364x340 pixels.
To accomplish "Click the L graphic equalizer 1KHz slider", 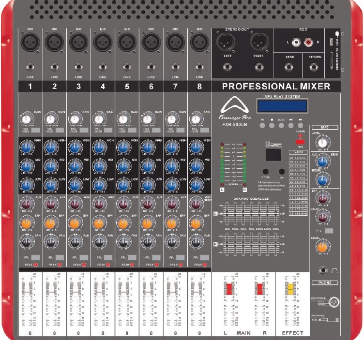I will tap(251, 214).
